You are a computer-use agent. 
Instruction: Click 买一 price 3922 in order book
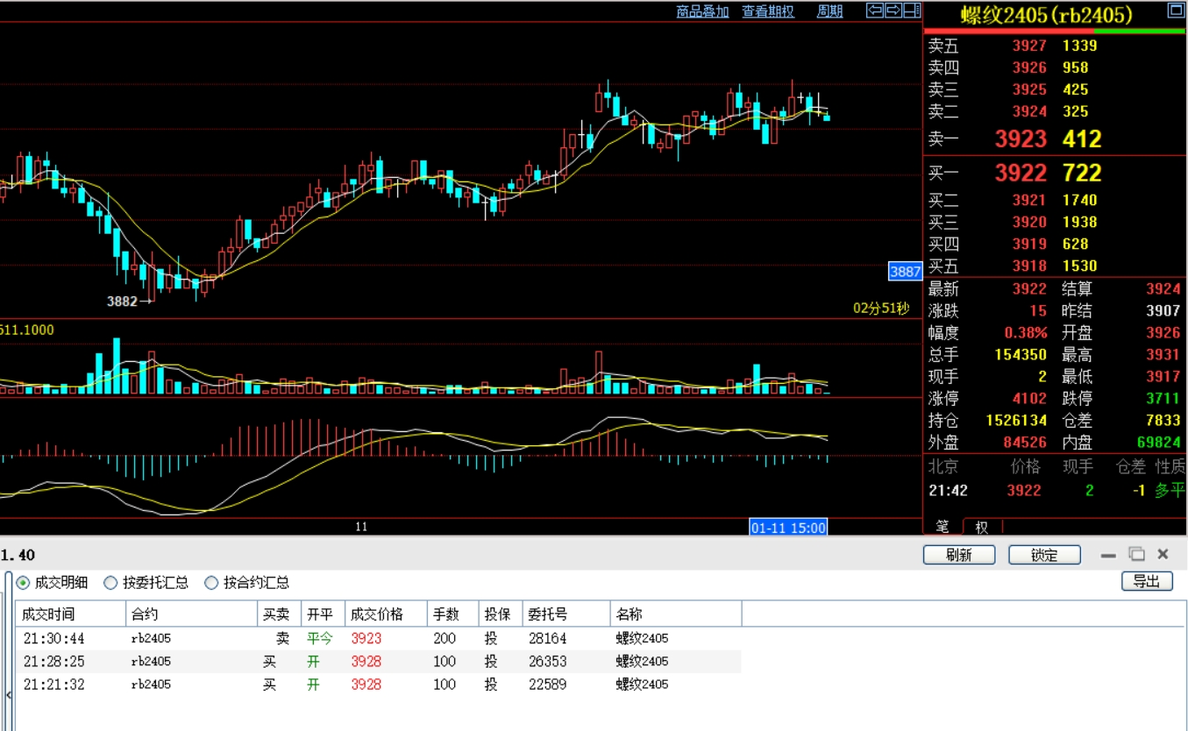(x=1021, y=173)
